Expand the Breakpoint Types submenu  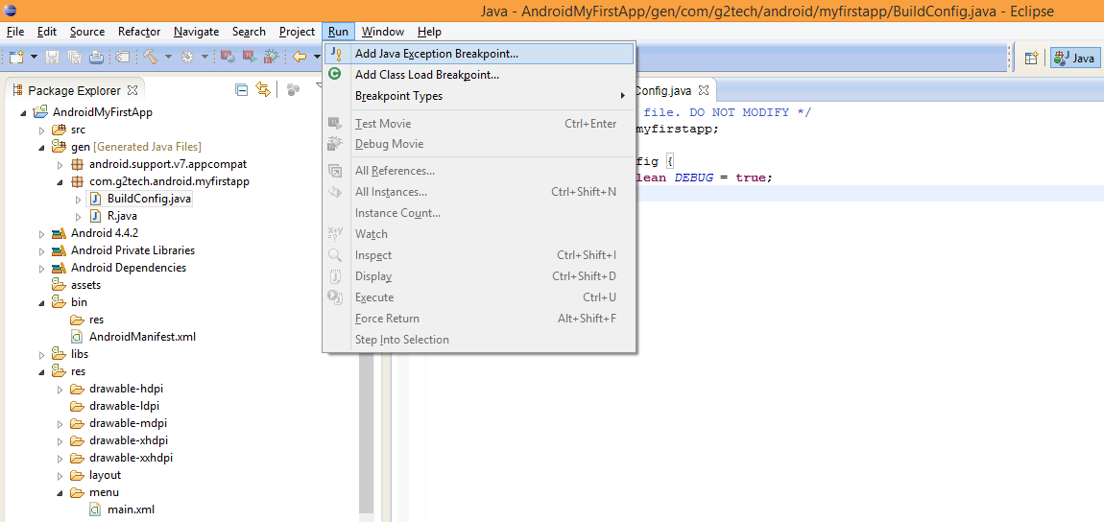[479, 96]
